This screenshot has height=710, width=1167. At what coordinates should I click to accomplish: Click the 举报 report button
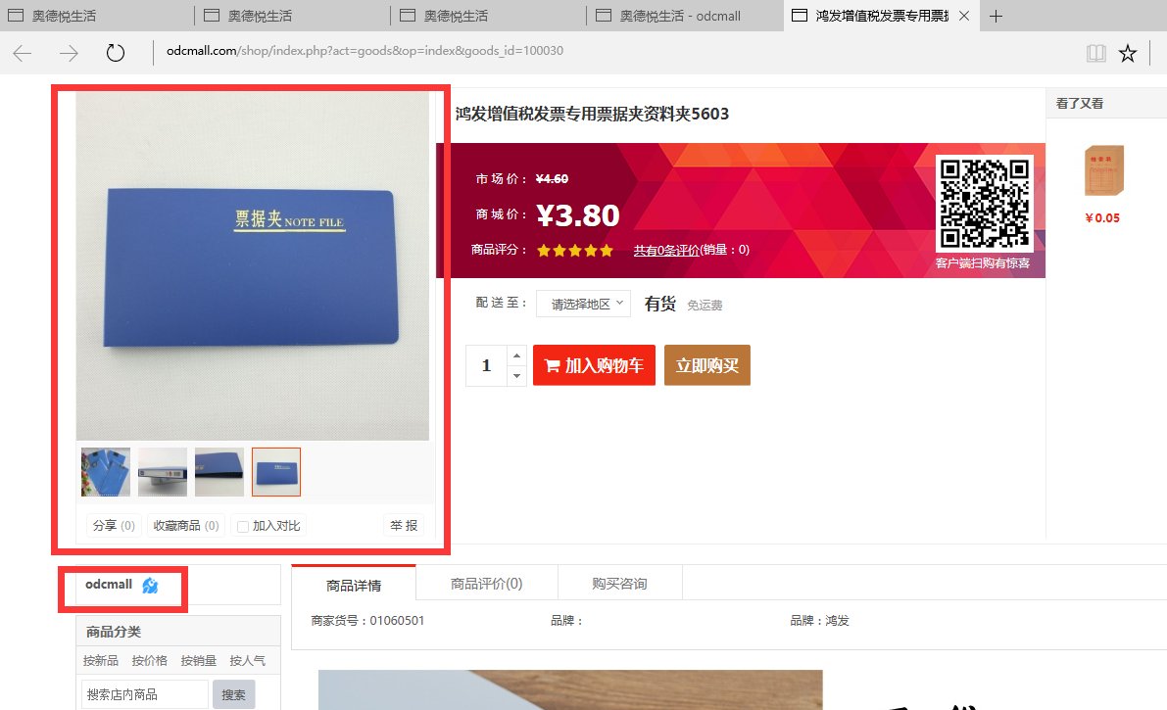pos(404,526)
